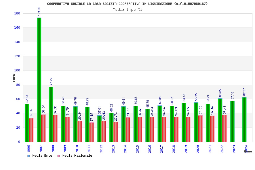Click the 52.83 green bar for 2006
Screen dimensions: 255x170
click(x=27, y=123)
